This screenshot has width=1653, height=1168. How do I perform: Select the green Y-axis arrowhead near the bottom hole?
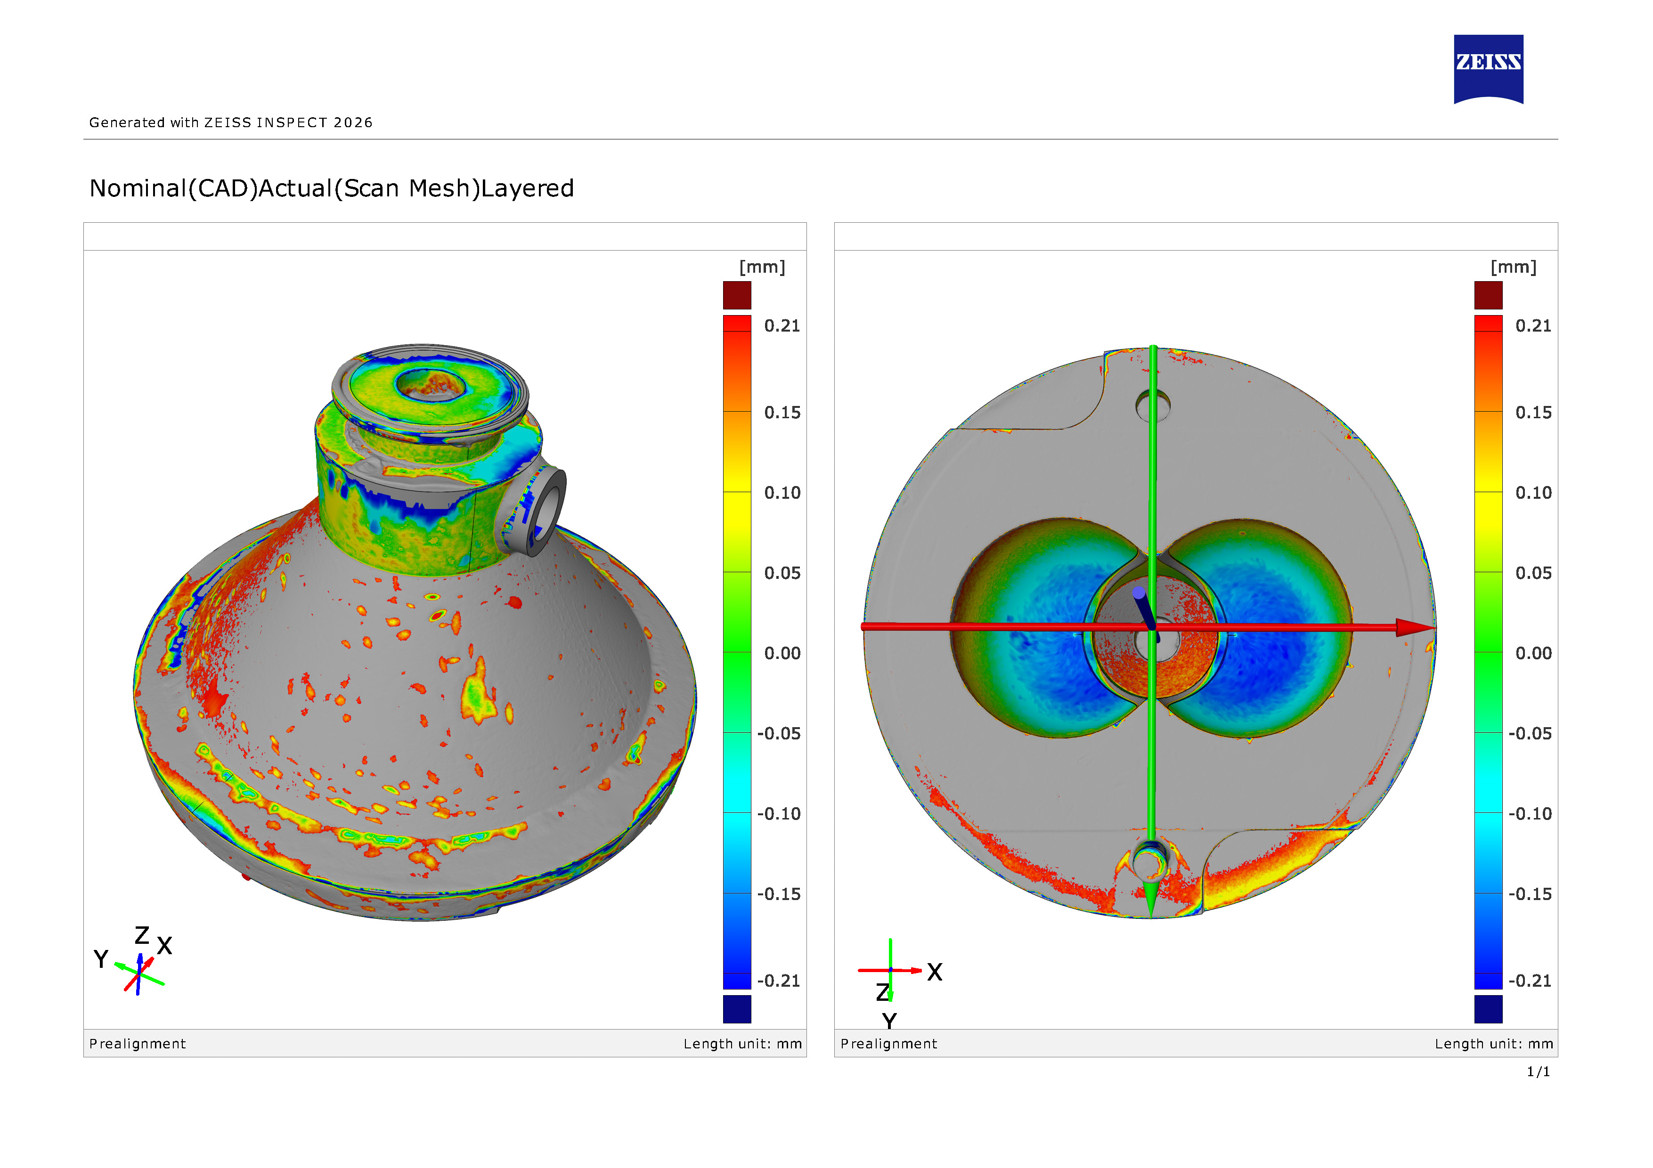tap(1151, 898)
